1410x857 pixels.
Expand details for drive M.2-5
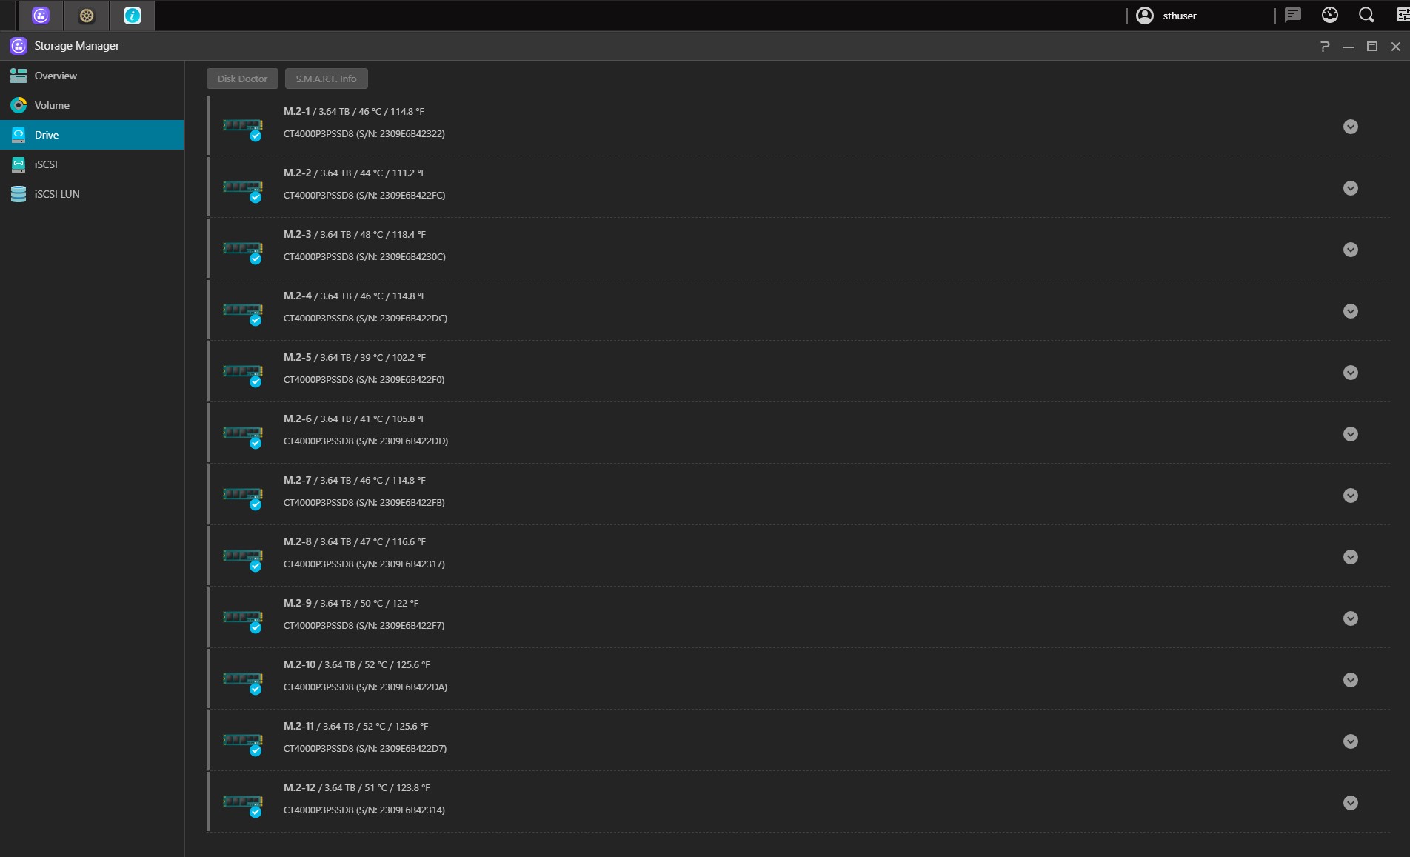tap(1351, 373)
